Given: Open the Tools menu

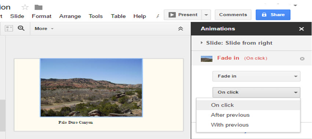Looking at the screenshot, I should 96,16.
